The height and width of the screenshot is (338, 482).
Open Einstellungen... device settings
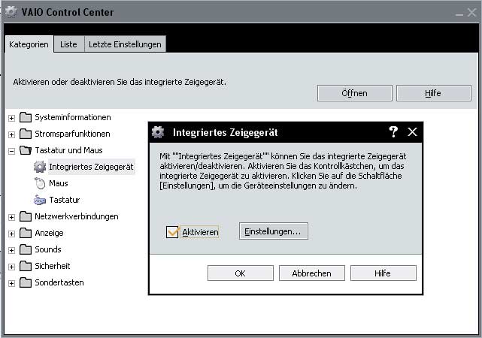273,231
